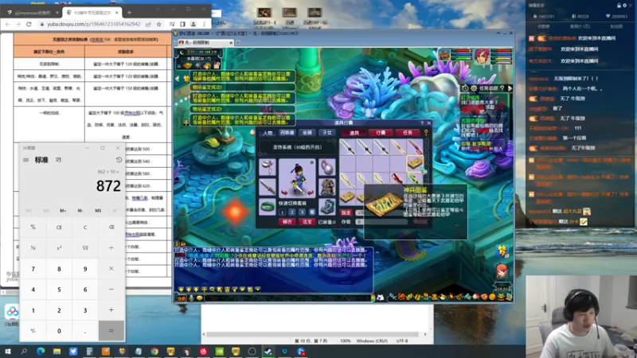Reload the page in Chrome
Screen dimensions: 637x358
coord(29,25)
